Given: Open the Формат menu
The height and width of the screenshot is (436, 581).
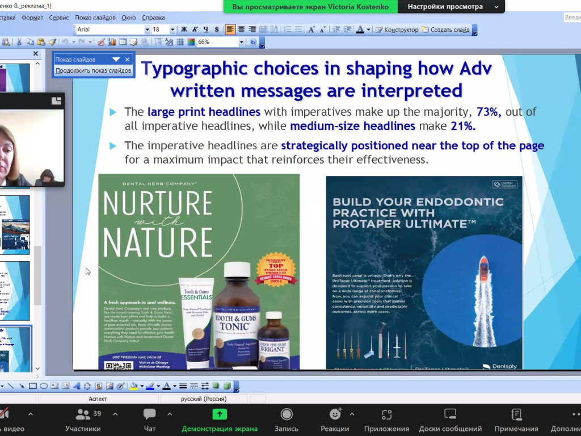Looking at the screenshot, I should click(32, 18).
